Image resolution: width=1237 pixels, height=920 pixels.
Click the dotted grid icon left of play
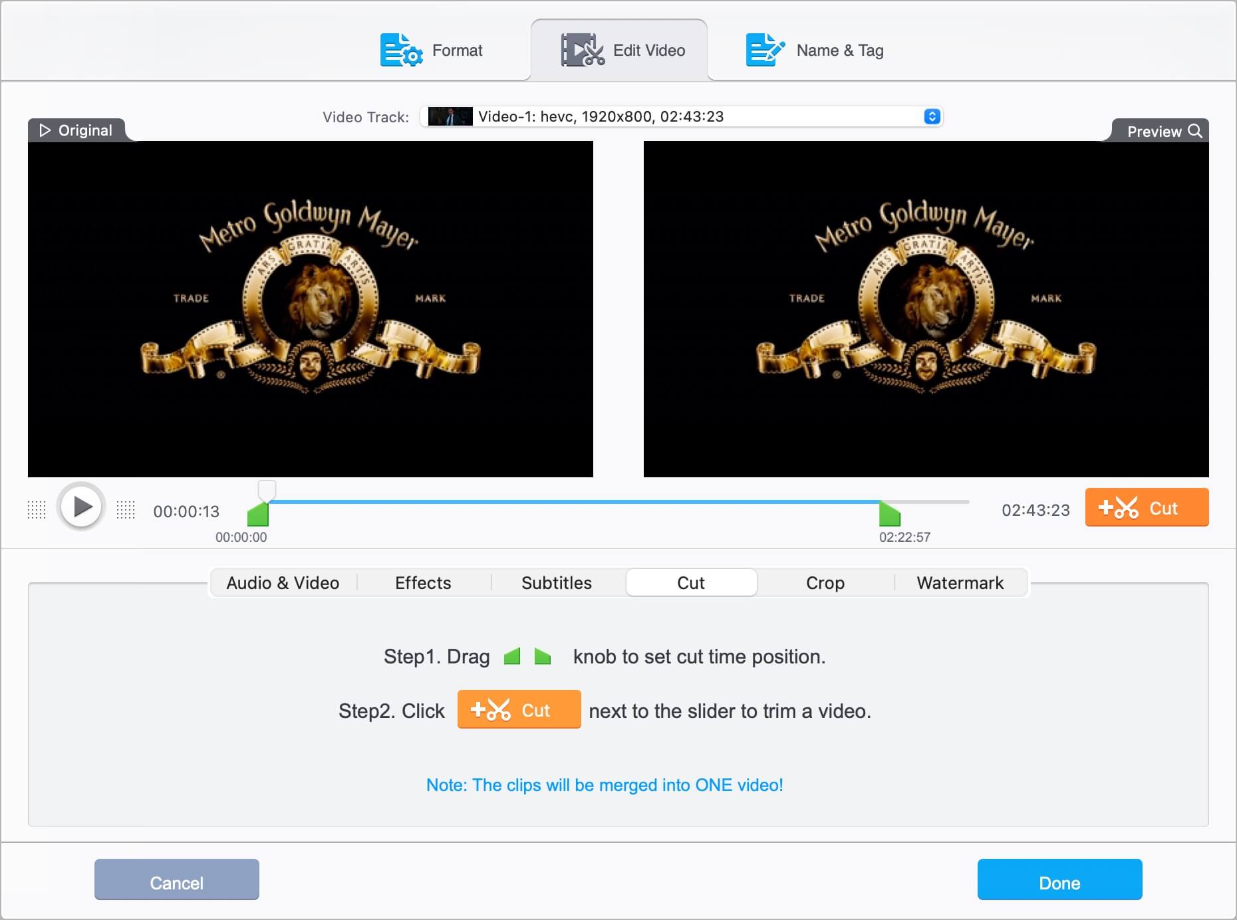(37, 510)
